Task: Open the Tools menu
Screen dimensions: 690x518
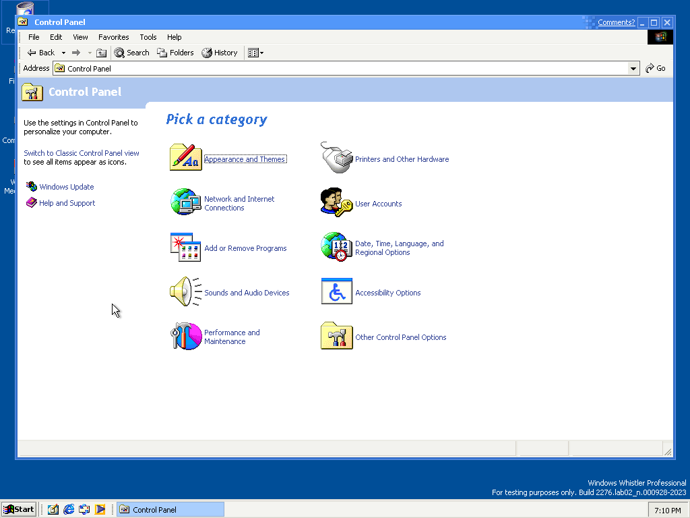Action: (148, 37)
